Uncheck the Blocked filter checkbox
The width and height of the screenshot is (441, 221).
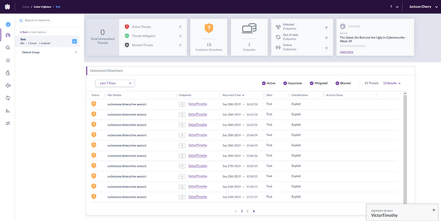(337, 83)
